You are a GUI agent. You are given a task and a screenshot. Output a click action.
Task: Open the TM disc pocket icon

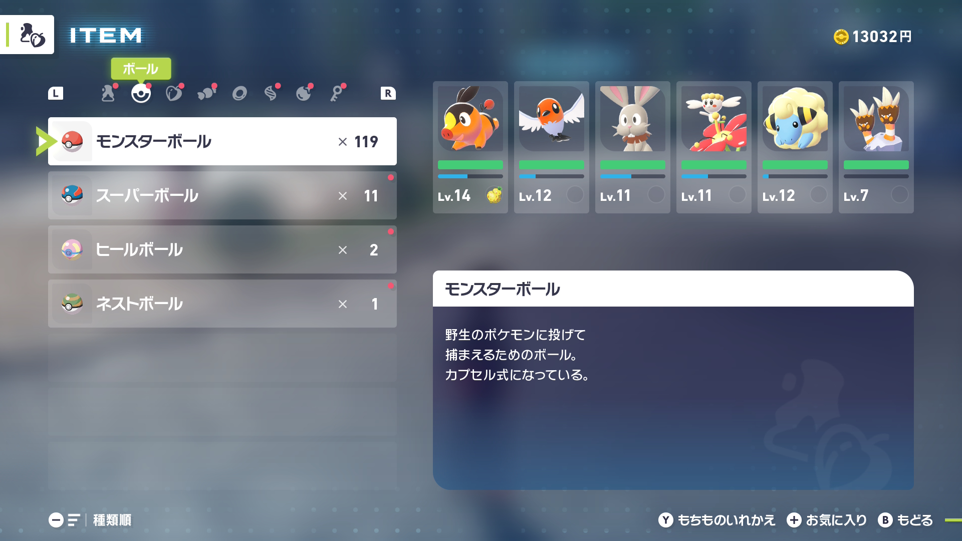[239, 94]
